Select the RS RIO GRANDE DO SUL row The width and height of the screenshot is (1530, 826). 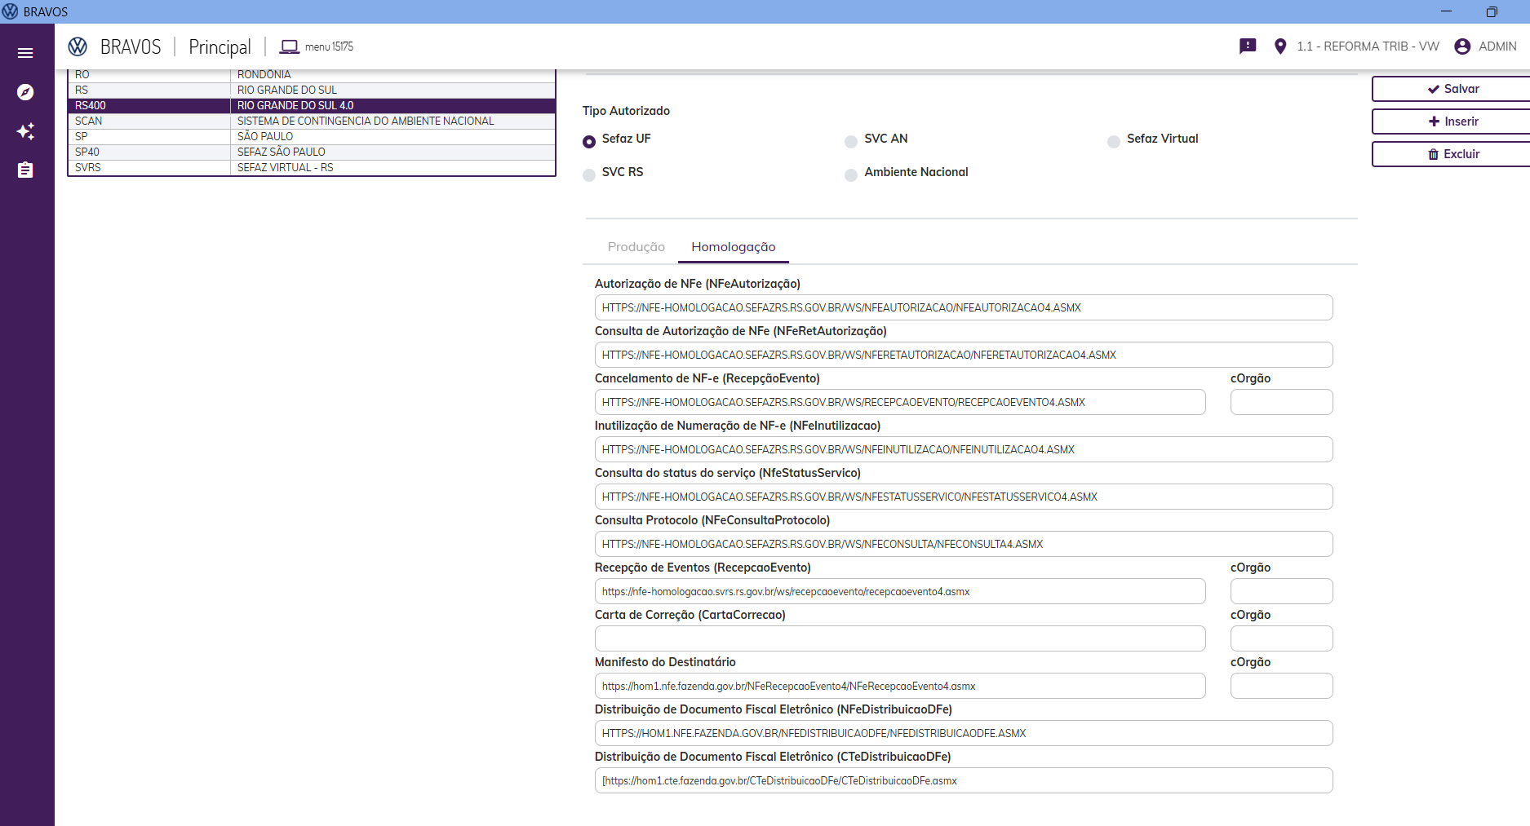pyautogui.click(x=312, y=91)
